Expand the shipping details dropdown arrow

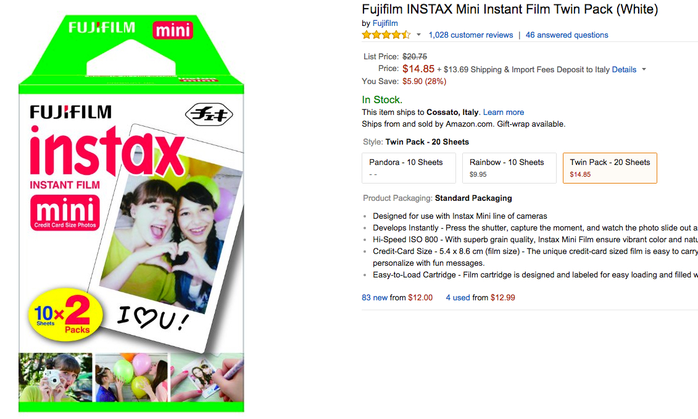pyautogui.click(x=644, y=70)
